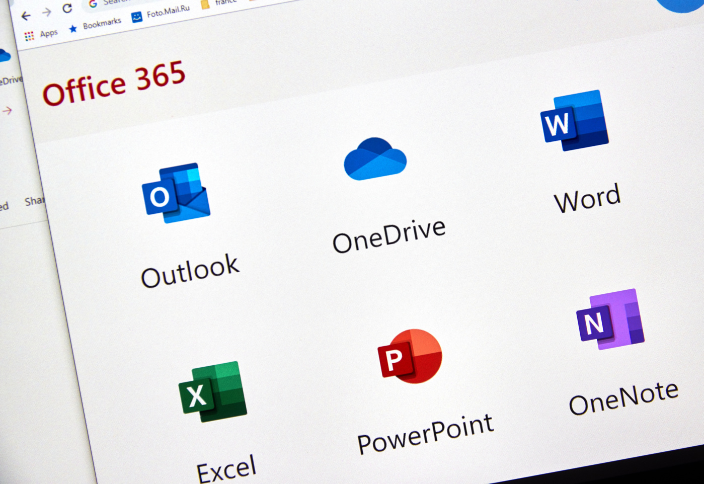Click the Office 365 heading
The image size is (704, 484).
(114, 83)
